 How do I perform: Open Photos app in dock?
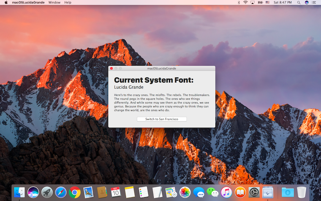(x=185, y=192)
